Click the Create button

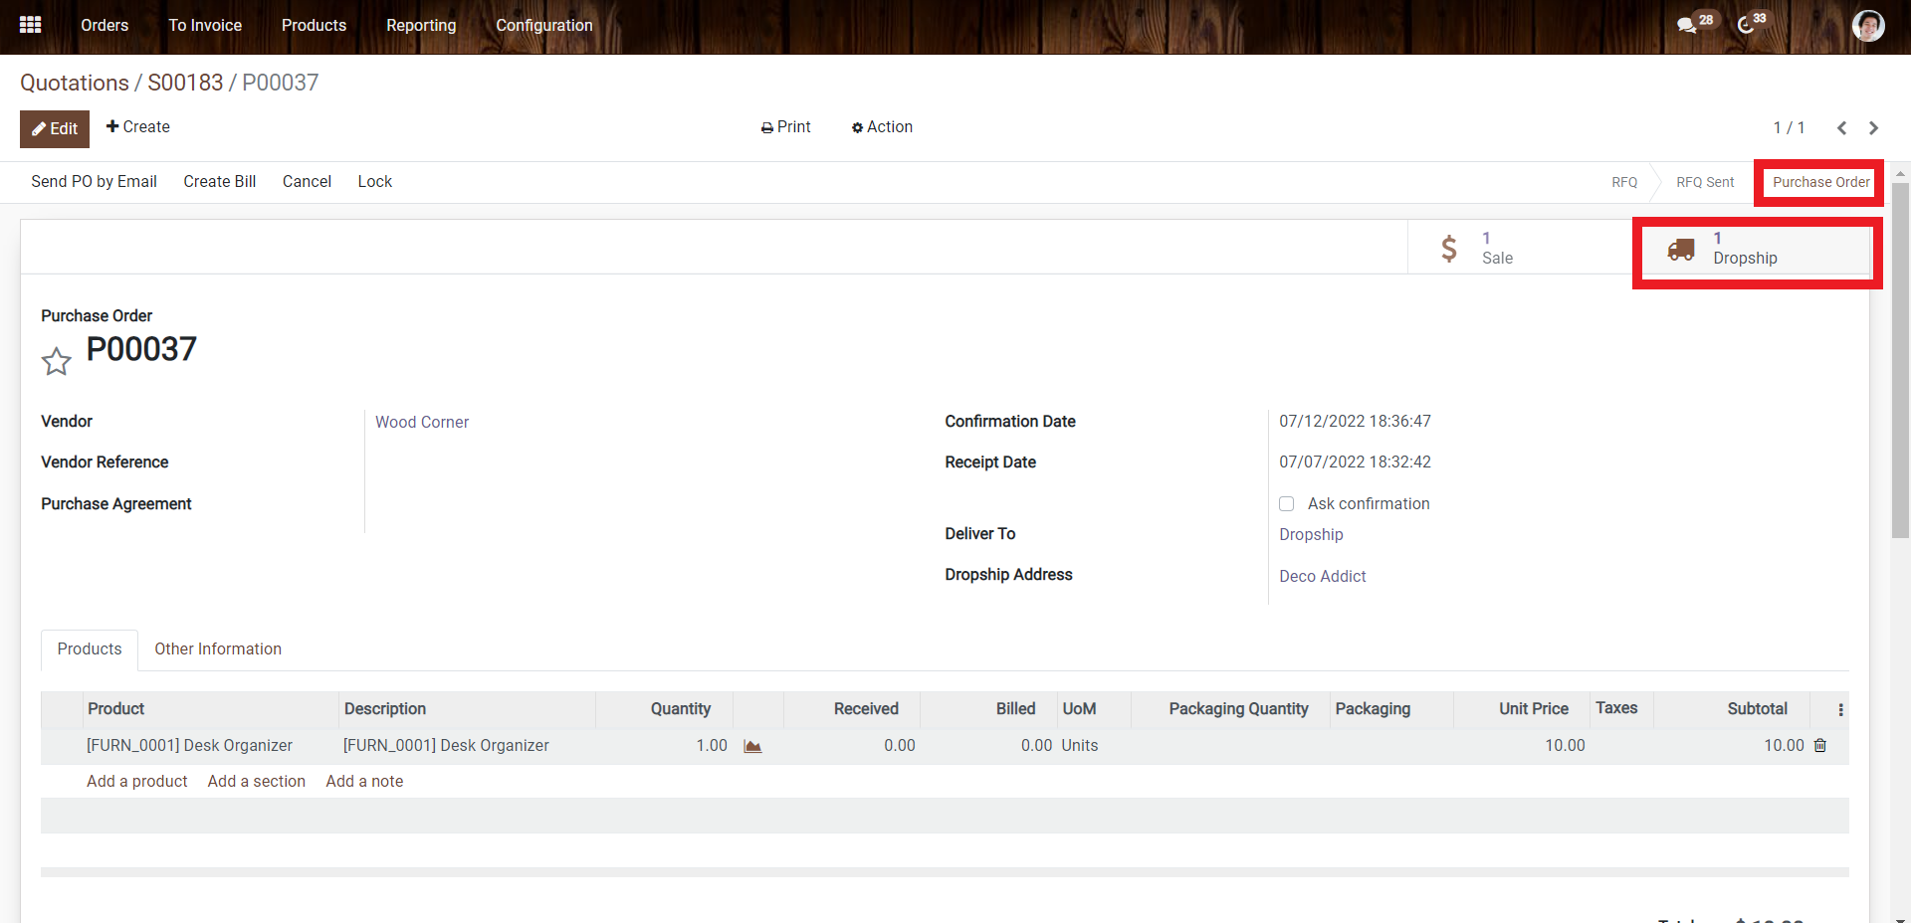pos(138,127)
